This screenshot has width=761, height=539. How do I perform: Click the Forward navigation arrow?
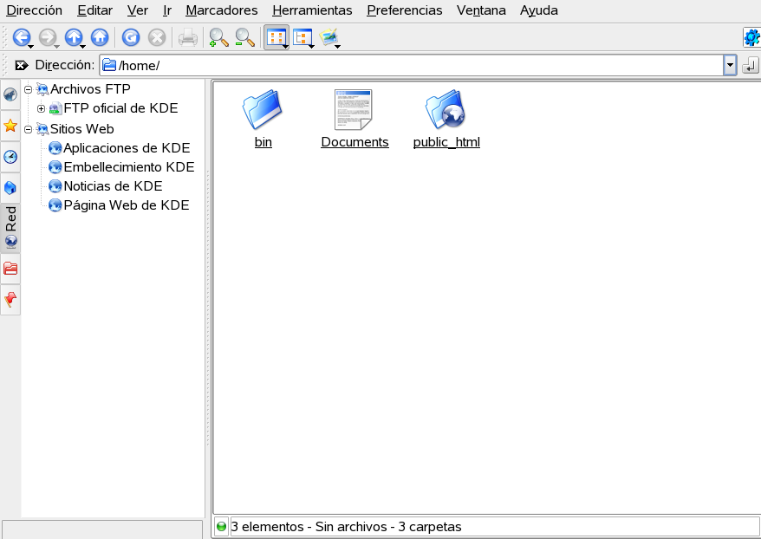pyautogui.click(x=47, y=37)
